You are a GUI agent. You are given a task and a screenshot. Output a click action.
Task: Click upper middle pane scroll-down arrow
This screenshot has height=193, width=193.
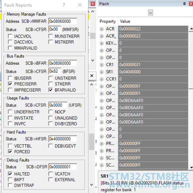coord(93,60)
